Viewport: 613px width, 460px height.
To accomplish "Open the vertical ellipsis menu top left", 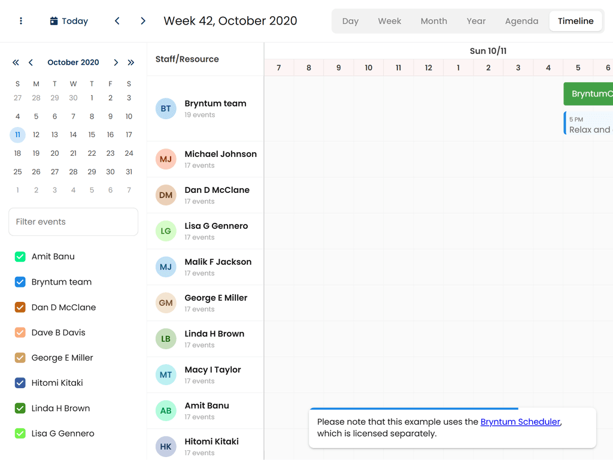I will tap(22, 20).
